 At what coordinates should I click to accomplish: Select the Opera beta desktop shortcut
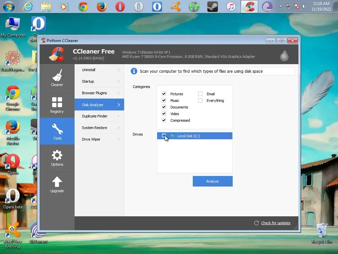pos(13,199)
